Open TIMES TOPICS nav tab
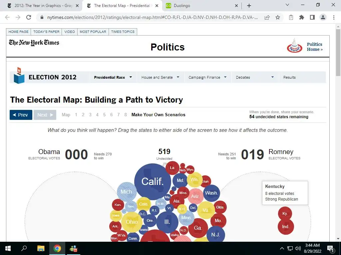Image resolution: width=341 pixels, height=255 pixels. (x=123, y=32)
